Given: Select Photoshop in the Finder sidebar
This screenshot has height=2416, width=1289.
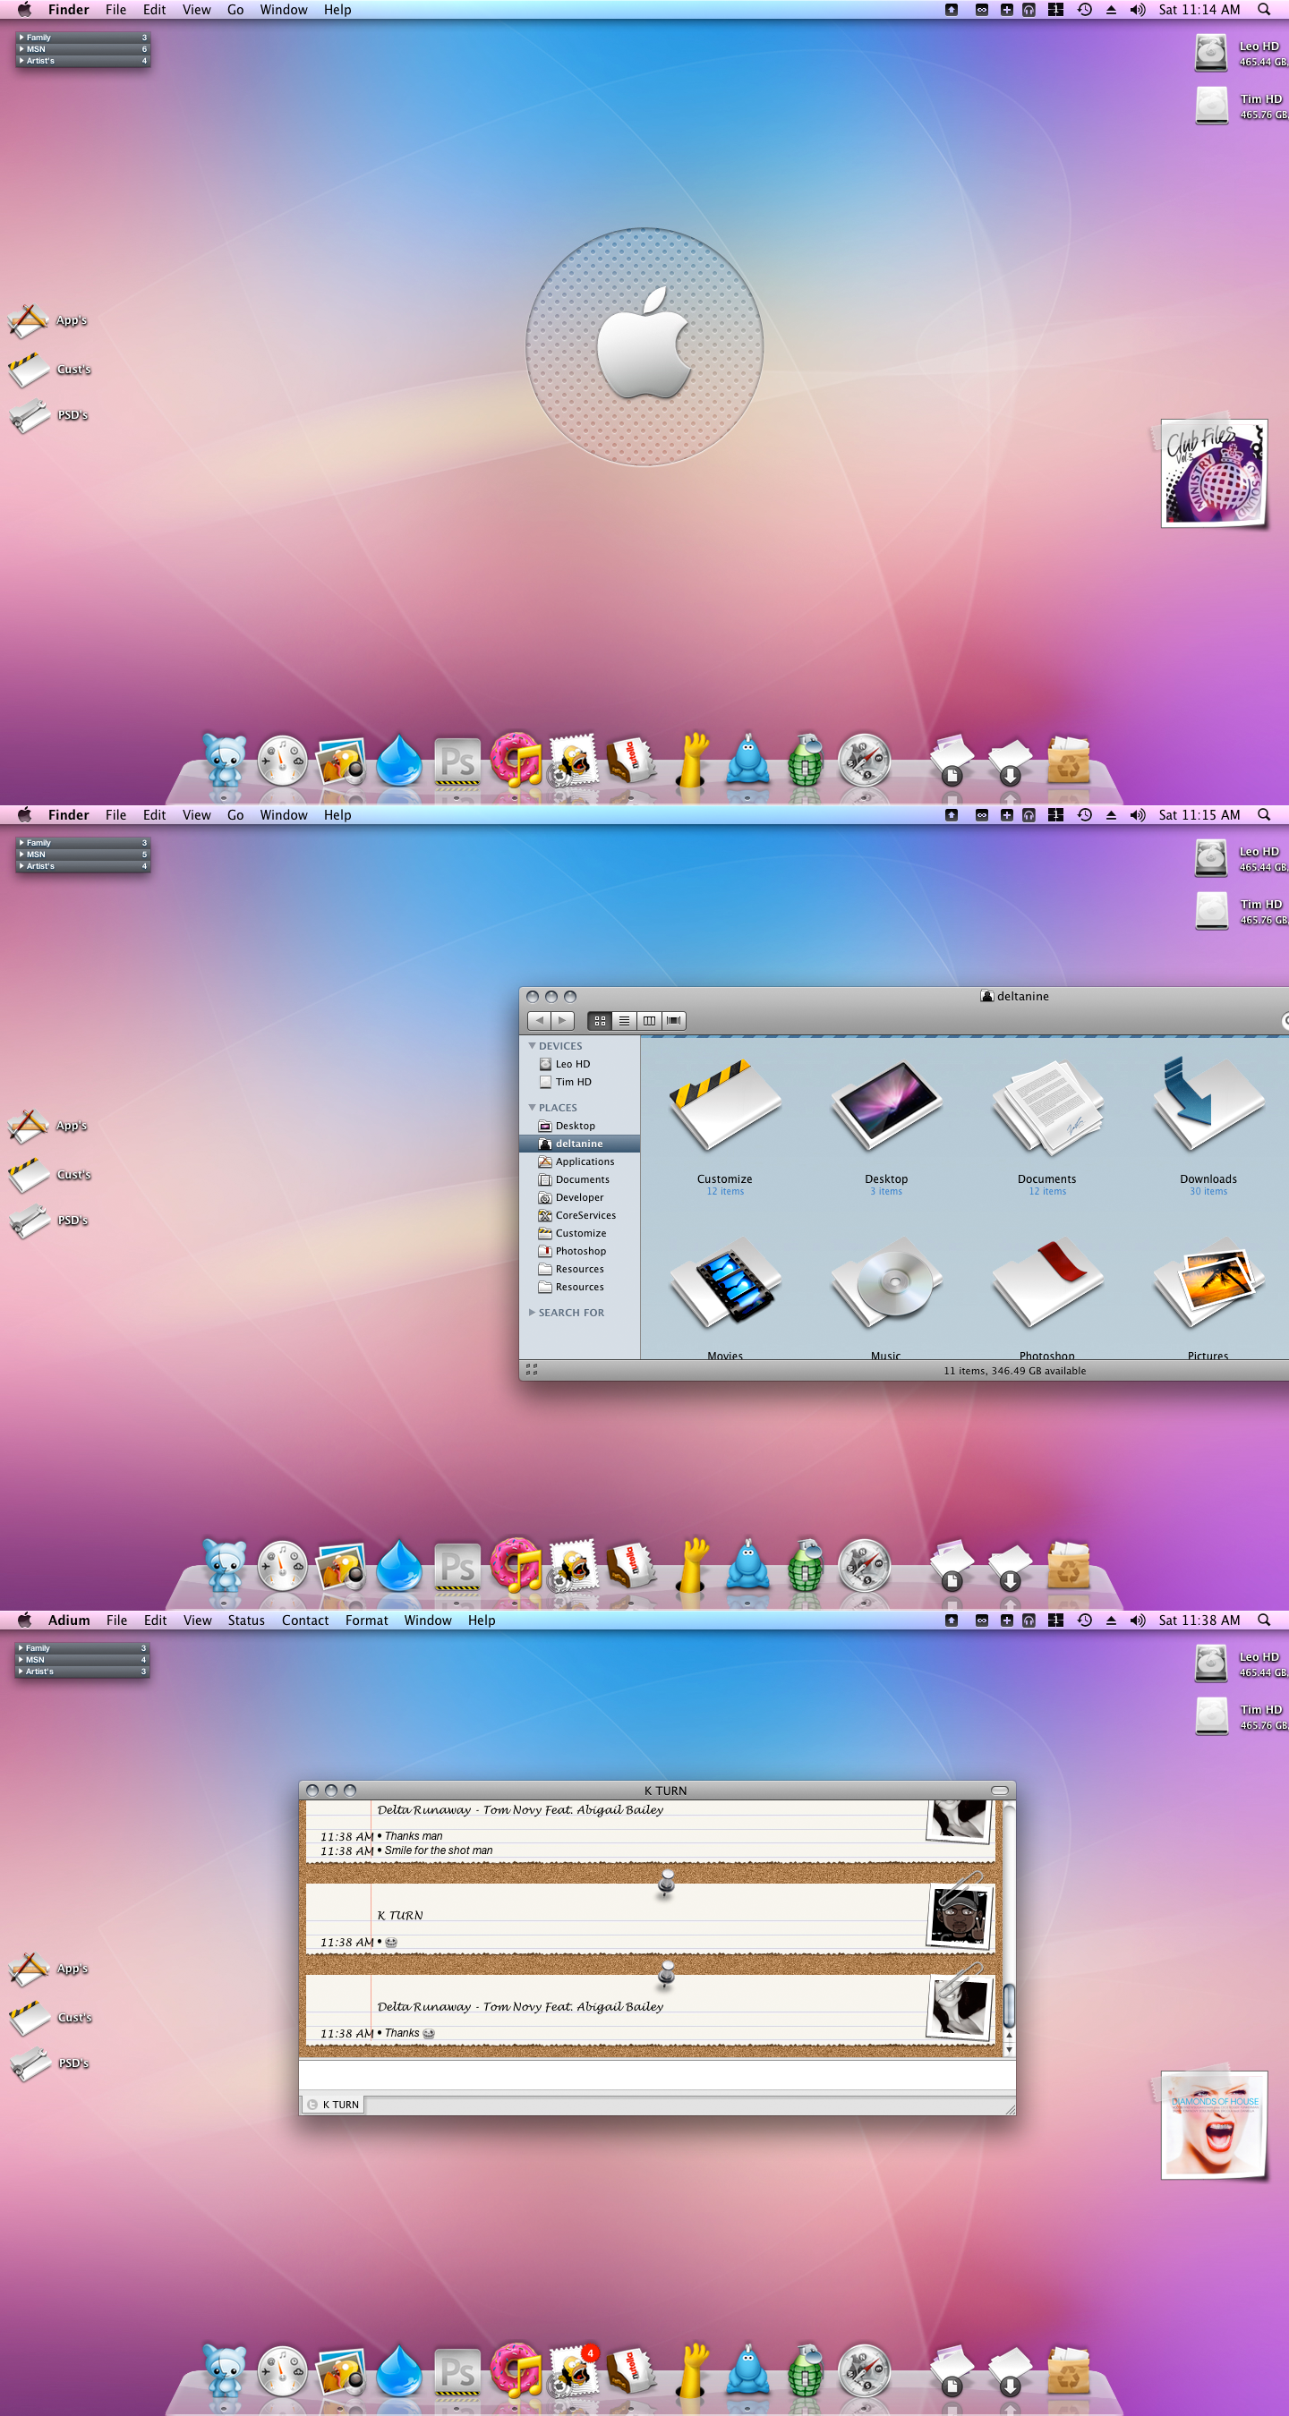Looking at the screenshot, I should coord(579,1250).
